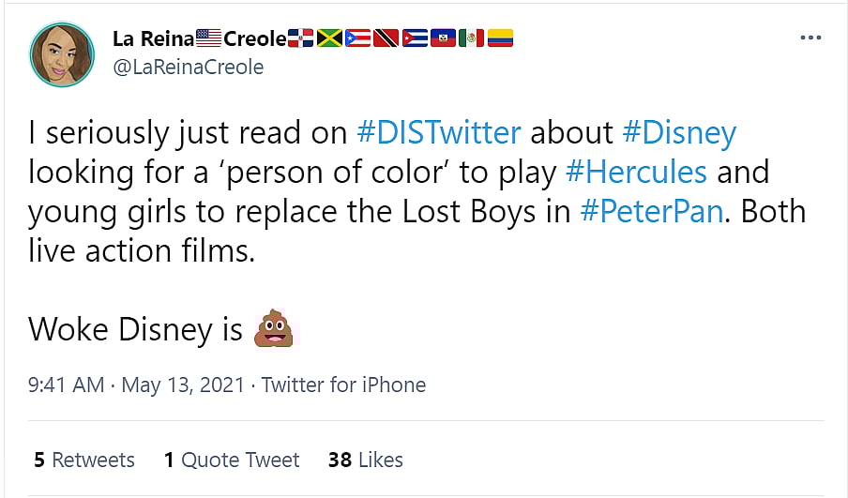This screenshot has height=498, width=848.
Task: Click the 9:41 AM · May 13, 2021 timestamp
Action: click(137, 385)
